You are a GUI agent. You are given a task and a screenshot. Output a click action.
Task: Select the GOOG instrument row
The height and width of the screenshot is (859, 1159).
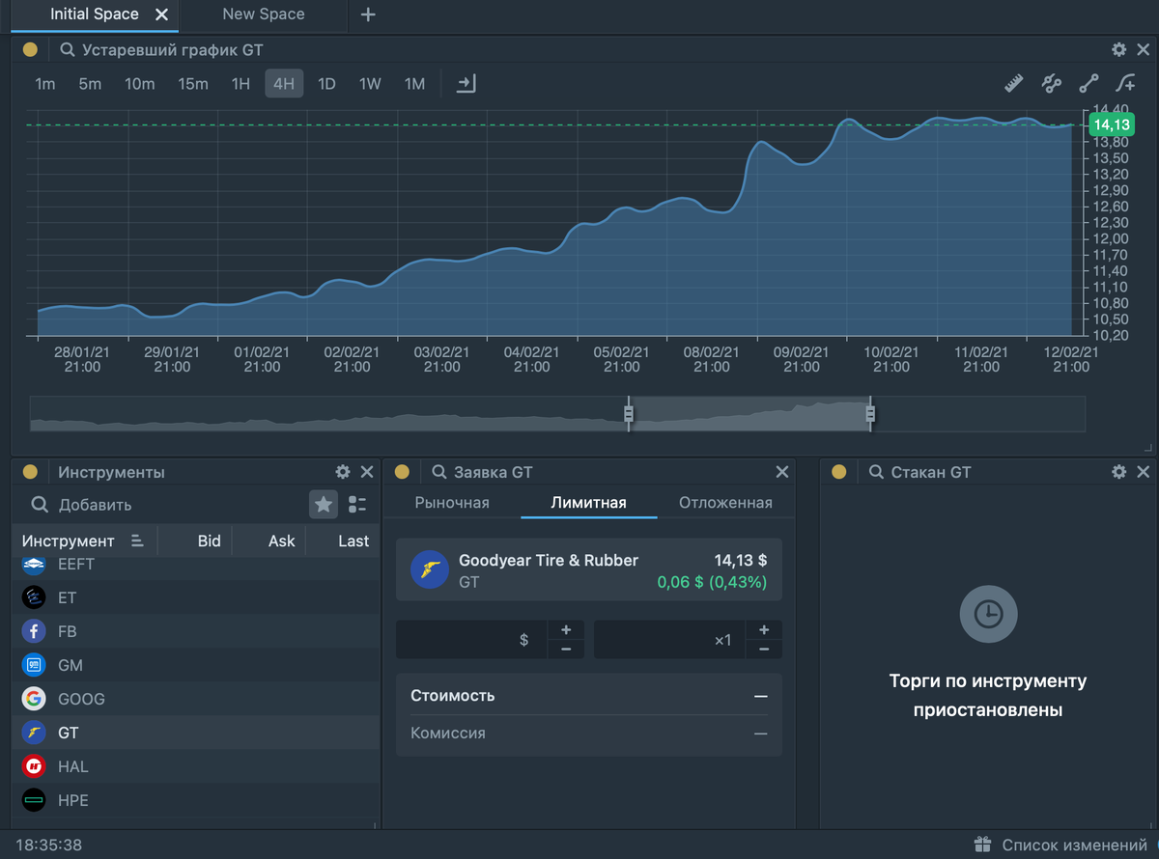point(196,699)
